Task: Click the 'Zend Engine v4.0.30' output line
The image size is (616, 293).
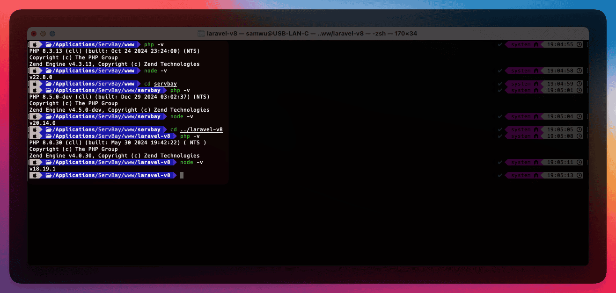Action: coord(115,156)
